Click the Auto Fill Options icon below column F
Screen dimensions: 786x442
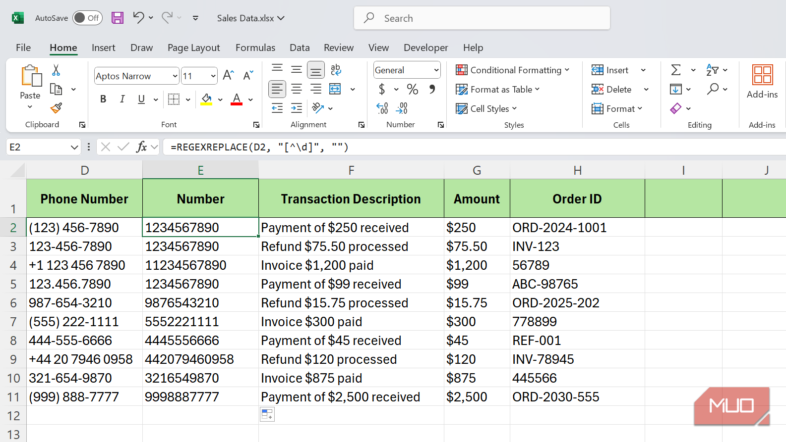click(267, 414)
